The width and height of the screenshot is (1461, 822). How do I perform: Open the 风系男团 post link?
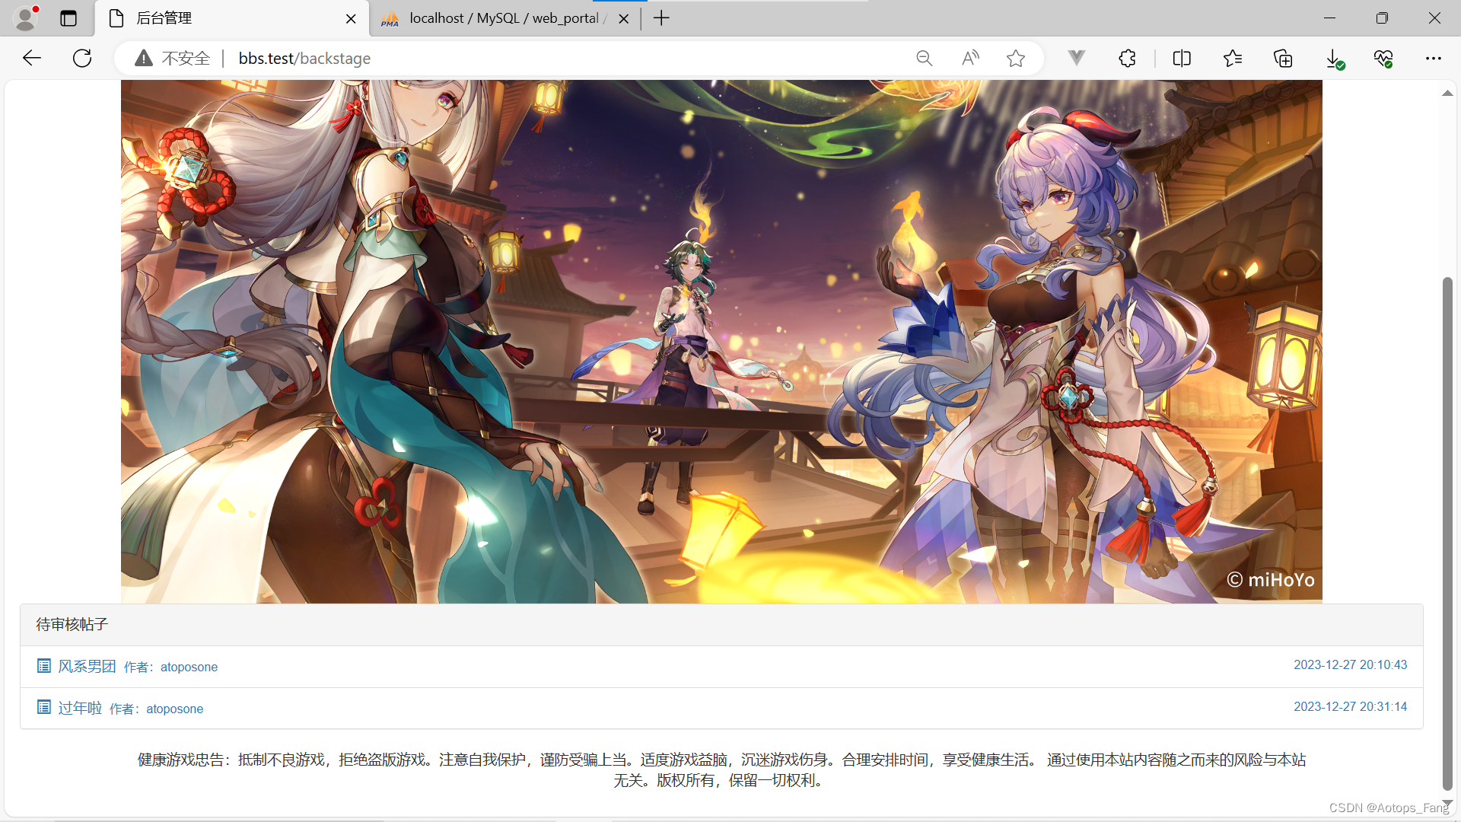click(x=87, y=667)
